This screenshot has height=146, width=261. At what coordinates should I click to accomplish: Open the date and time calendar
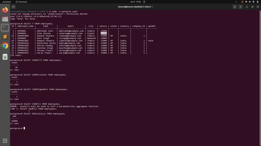coord(135,2)
